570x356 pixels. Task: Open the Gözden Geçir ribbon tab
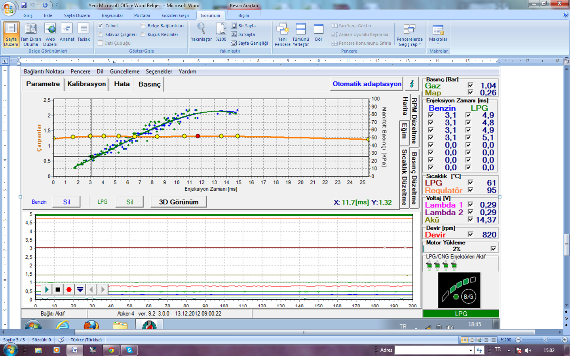click(176, 15)
